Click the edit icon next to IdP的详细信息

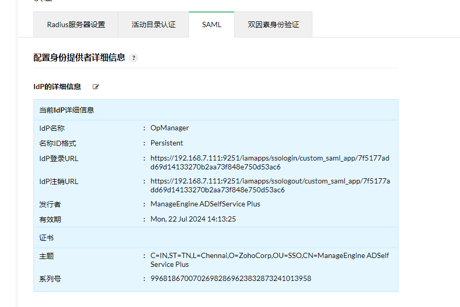tap(95, 87)
